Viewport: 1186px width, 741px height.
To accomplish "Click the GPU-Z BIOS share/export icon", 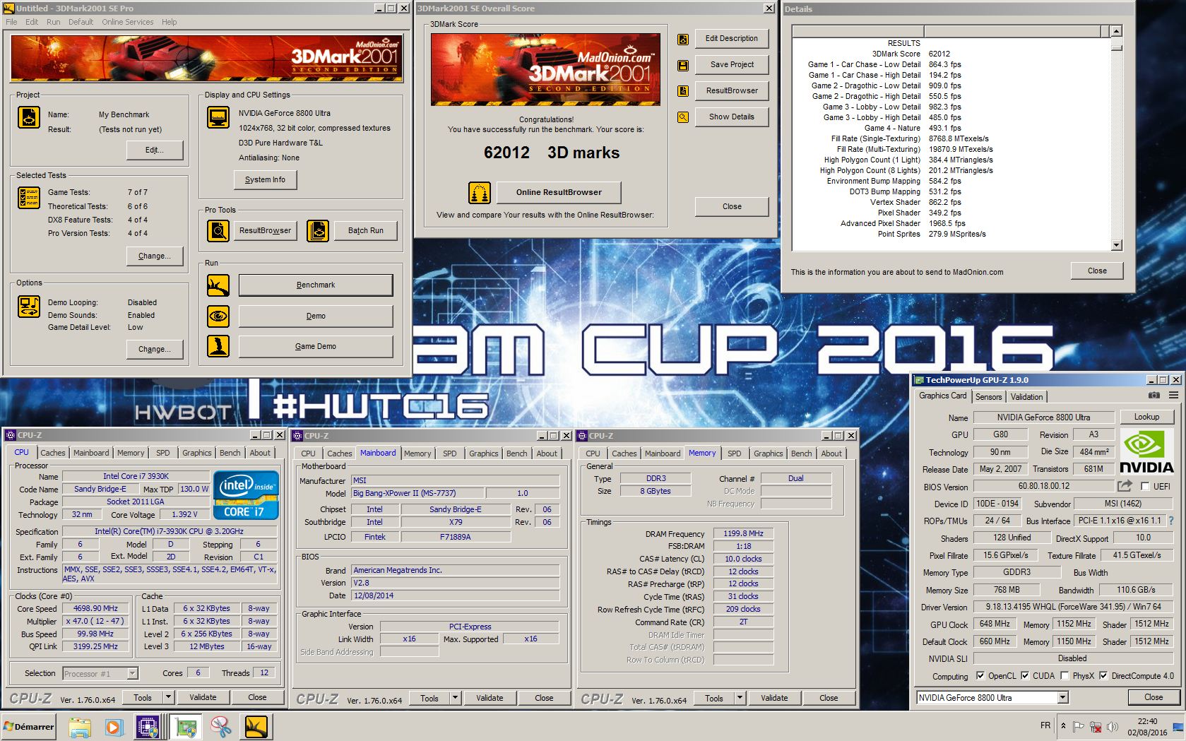I will [1125, 485].
